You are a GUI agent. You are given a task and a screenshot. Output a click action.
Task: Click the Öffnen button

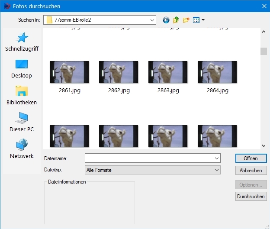[251, 158]
